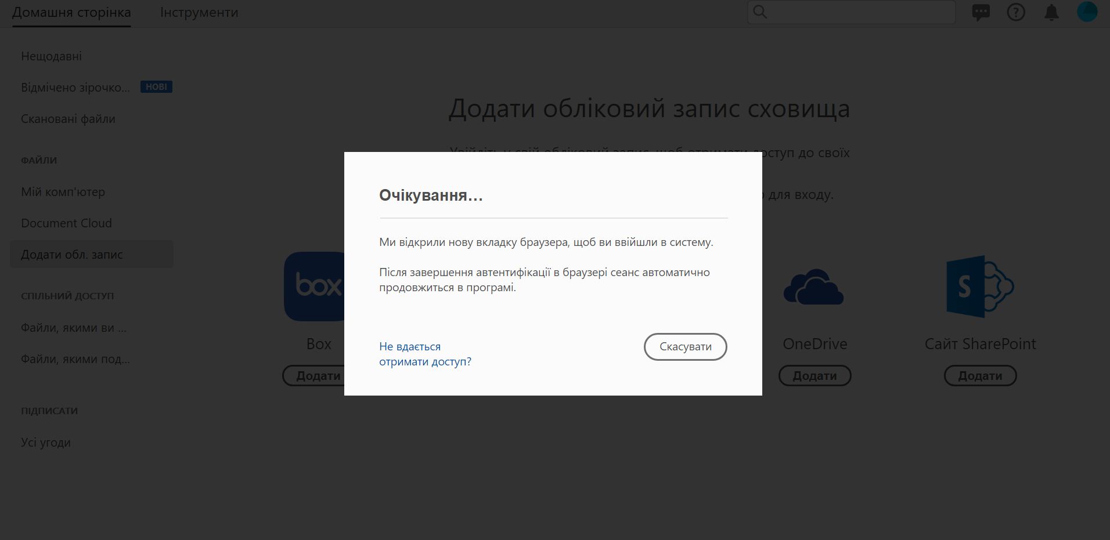This screenshot has width=1110, height=540.
Task: Select Мій комп'ютер in the sidebar
Action: point(63,192)
